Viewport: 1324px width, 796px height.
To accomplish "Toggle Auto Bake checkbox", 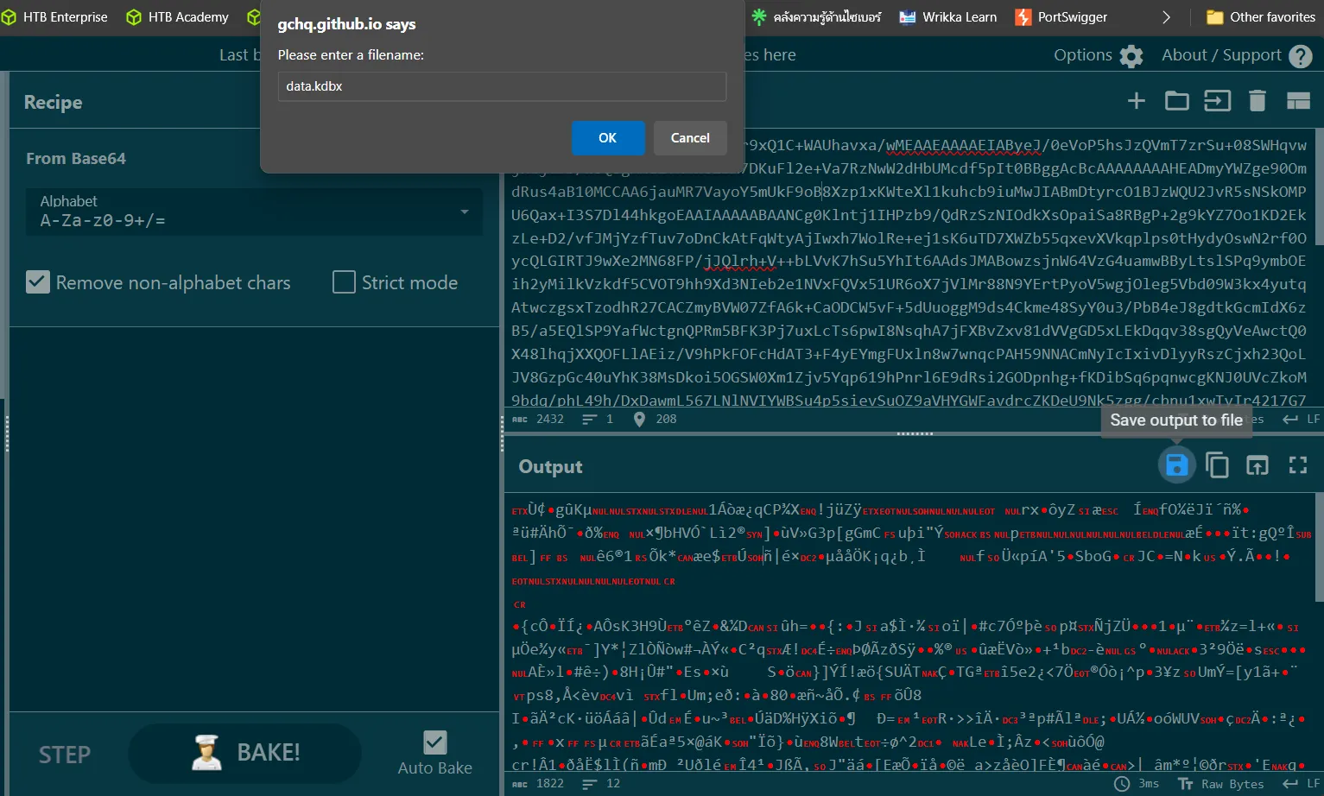I will pos(435,742).
